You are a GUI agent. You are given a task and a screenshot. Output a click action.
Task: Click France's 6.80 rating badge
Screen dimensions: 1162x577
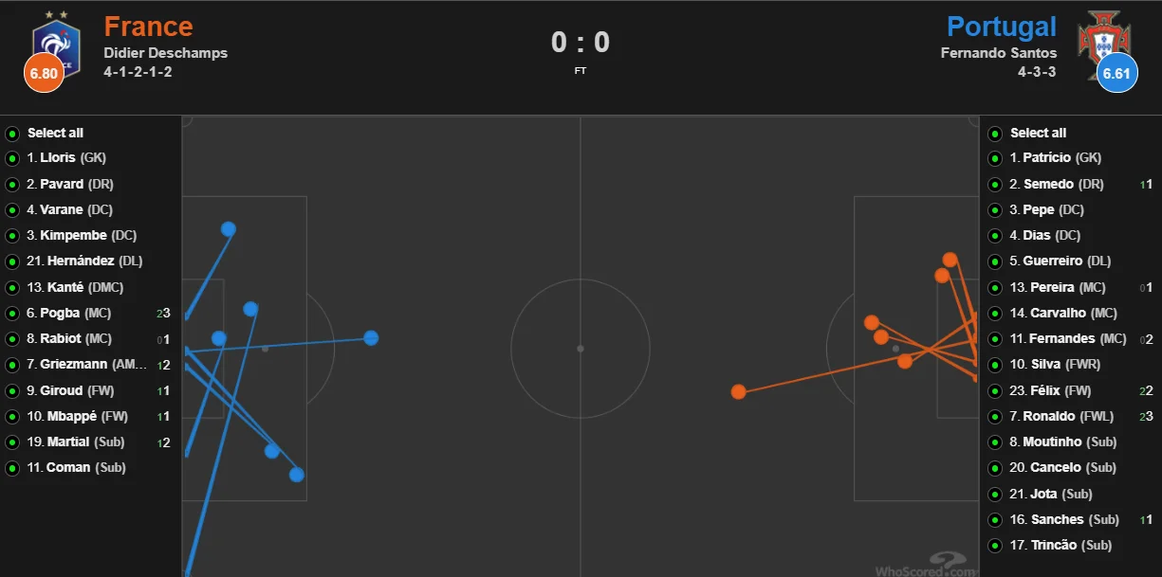[x=45, y=74]
